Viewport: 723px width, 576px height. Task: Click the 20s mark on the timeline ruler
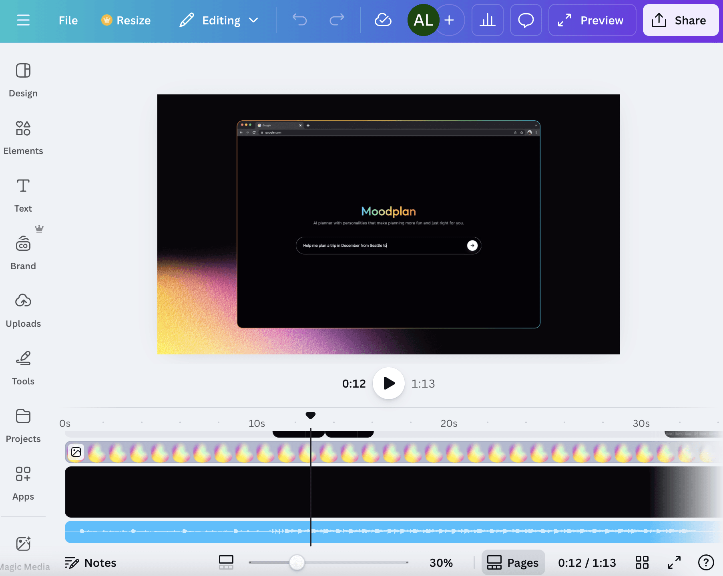449,423
